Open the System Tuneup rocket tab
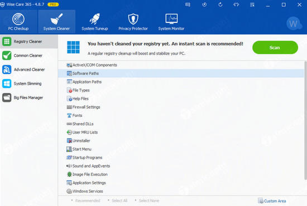307x206 pixels. pos(95,22)
